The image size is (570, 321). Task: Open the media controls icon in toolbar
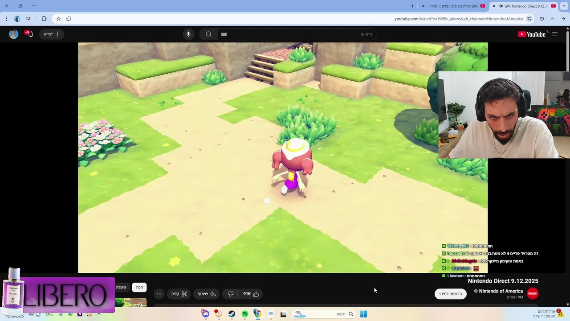click(28, 19)
